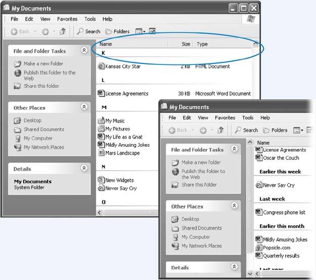
Task: Select New Widgets file icon
Action: click(101, 180)
